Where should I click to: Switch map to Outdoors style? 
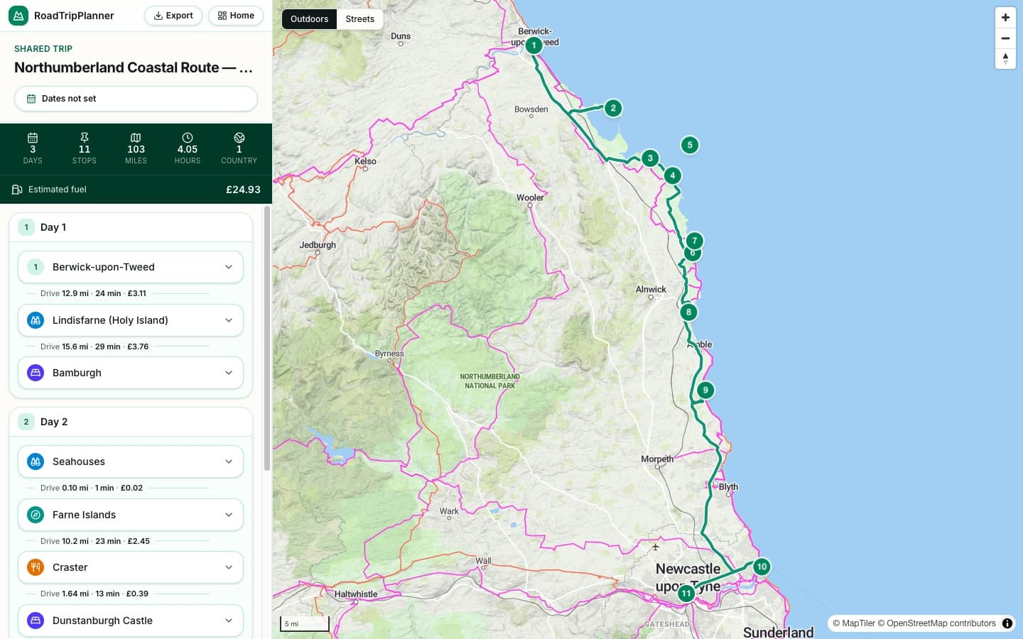[309, 19]
